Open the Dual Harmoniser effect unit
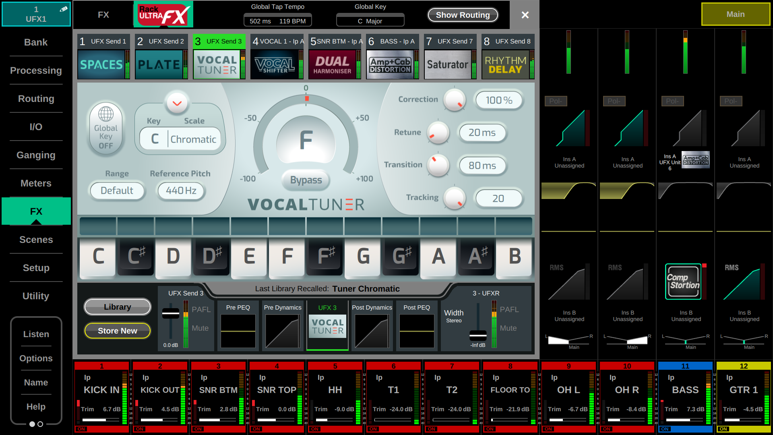This screenshot has width=773, height=435. [332, 64]
